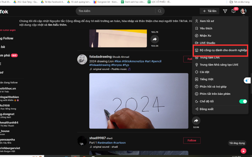Click share arrow above 102.5K count
Viewport: 252px width, 157px height.
[155, 39]
